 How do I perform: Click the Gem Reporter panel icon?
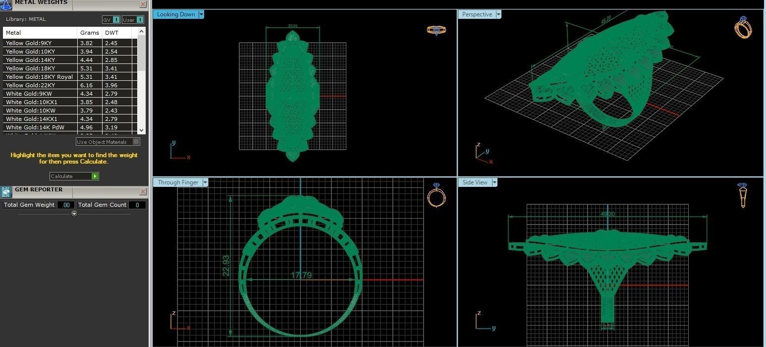coord(6,192)
